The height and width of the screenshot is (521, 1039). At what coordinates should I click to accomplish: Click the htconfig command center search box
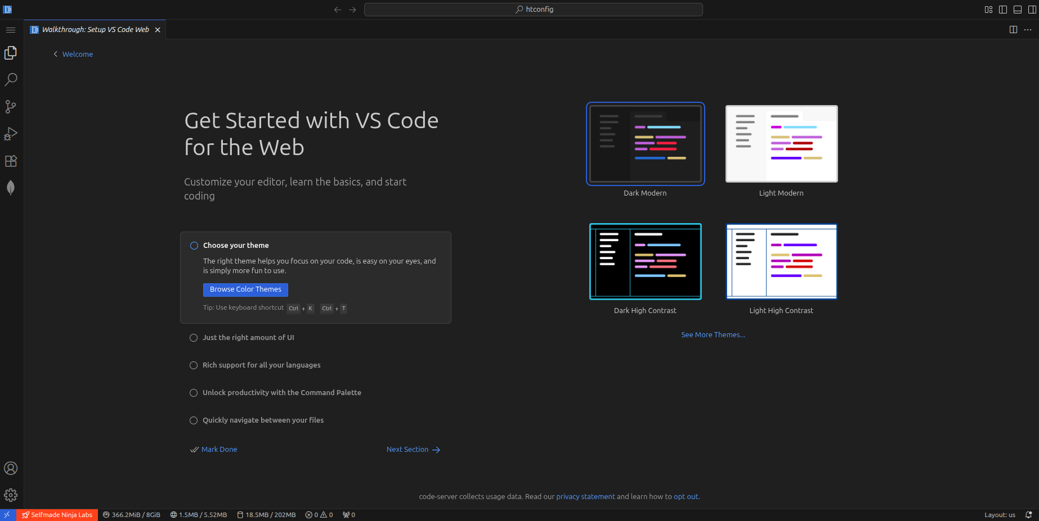click(533, 10)
